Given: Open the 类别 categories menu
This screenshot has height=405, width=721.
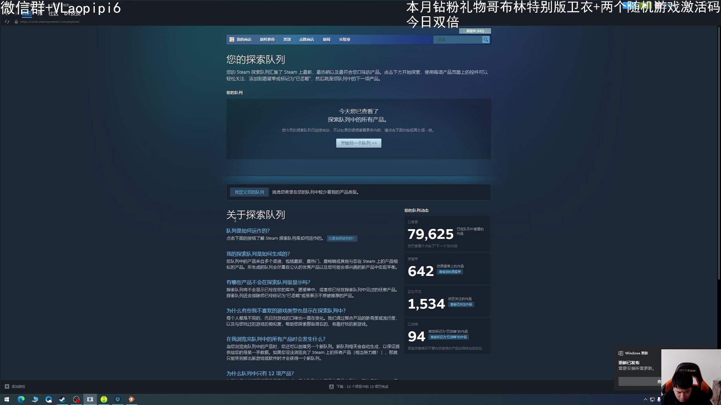Looking at the screenshot, I should [x=287, y=39].
